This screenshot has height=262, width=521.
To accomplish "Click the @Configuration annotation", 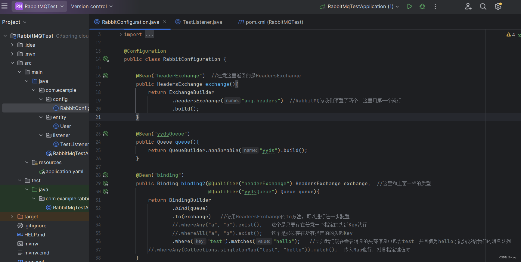I will [x=145, y=51].
